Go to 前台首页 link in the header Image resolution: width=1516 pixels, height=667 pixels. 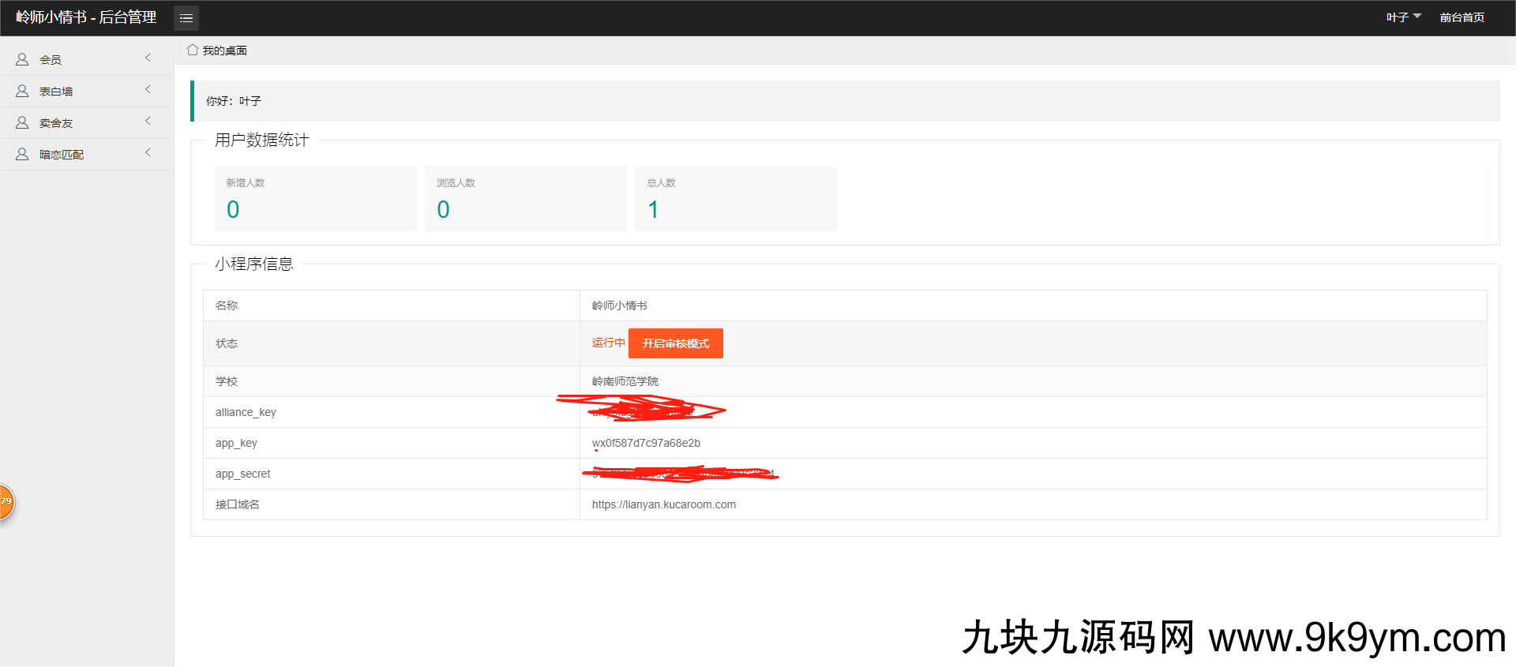pyautogui.click(x=1462, y=17)
